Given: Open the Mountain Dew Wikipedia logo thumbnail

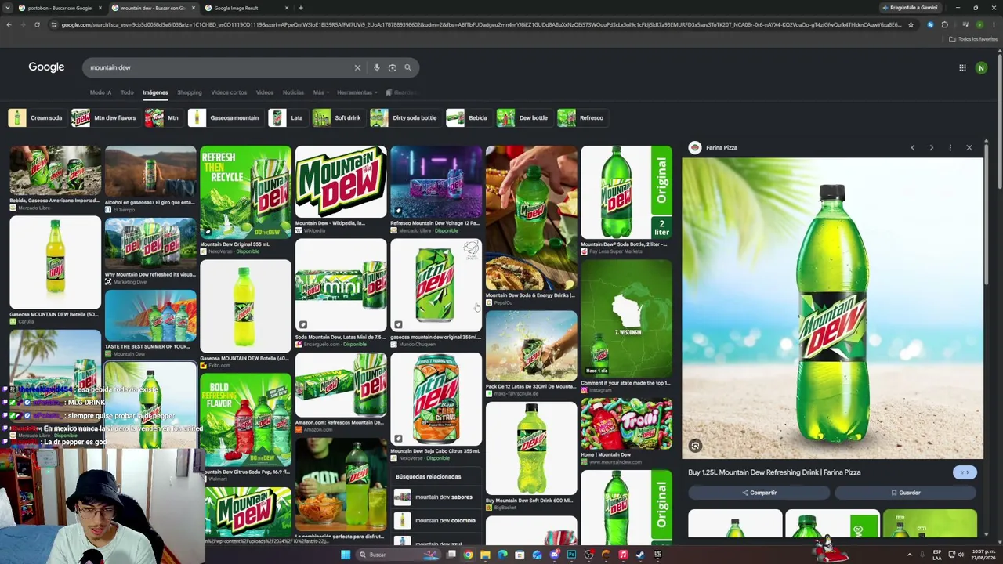Looking at the screenshot, I should click(341, 183).
